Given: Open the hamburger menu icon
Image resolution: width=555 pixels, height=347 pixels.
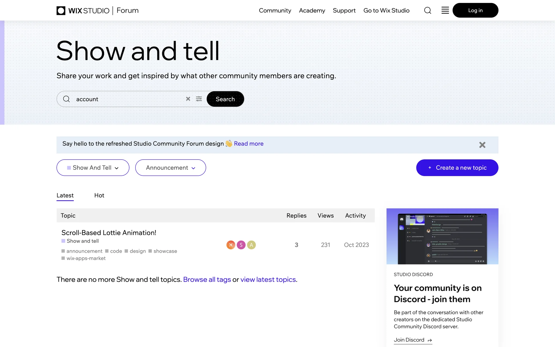Looking at the screenshot, I should [445, 10].
